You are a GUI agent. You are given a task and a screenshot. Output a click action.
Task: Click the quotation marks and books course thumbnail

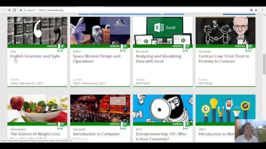click(37, 31)
